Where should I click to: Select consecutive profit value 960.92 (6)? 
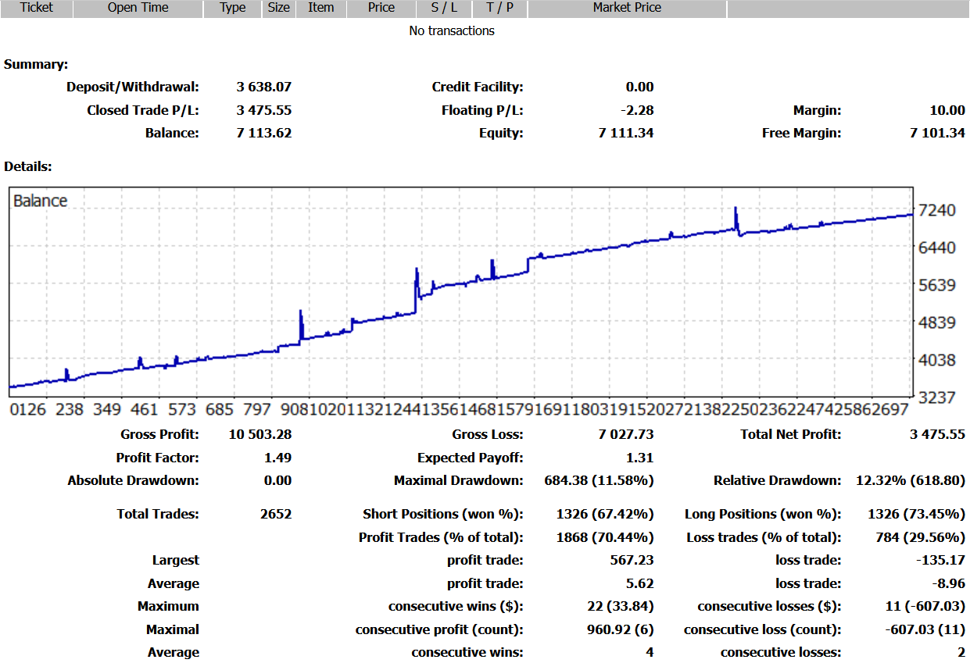(621, 629)
